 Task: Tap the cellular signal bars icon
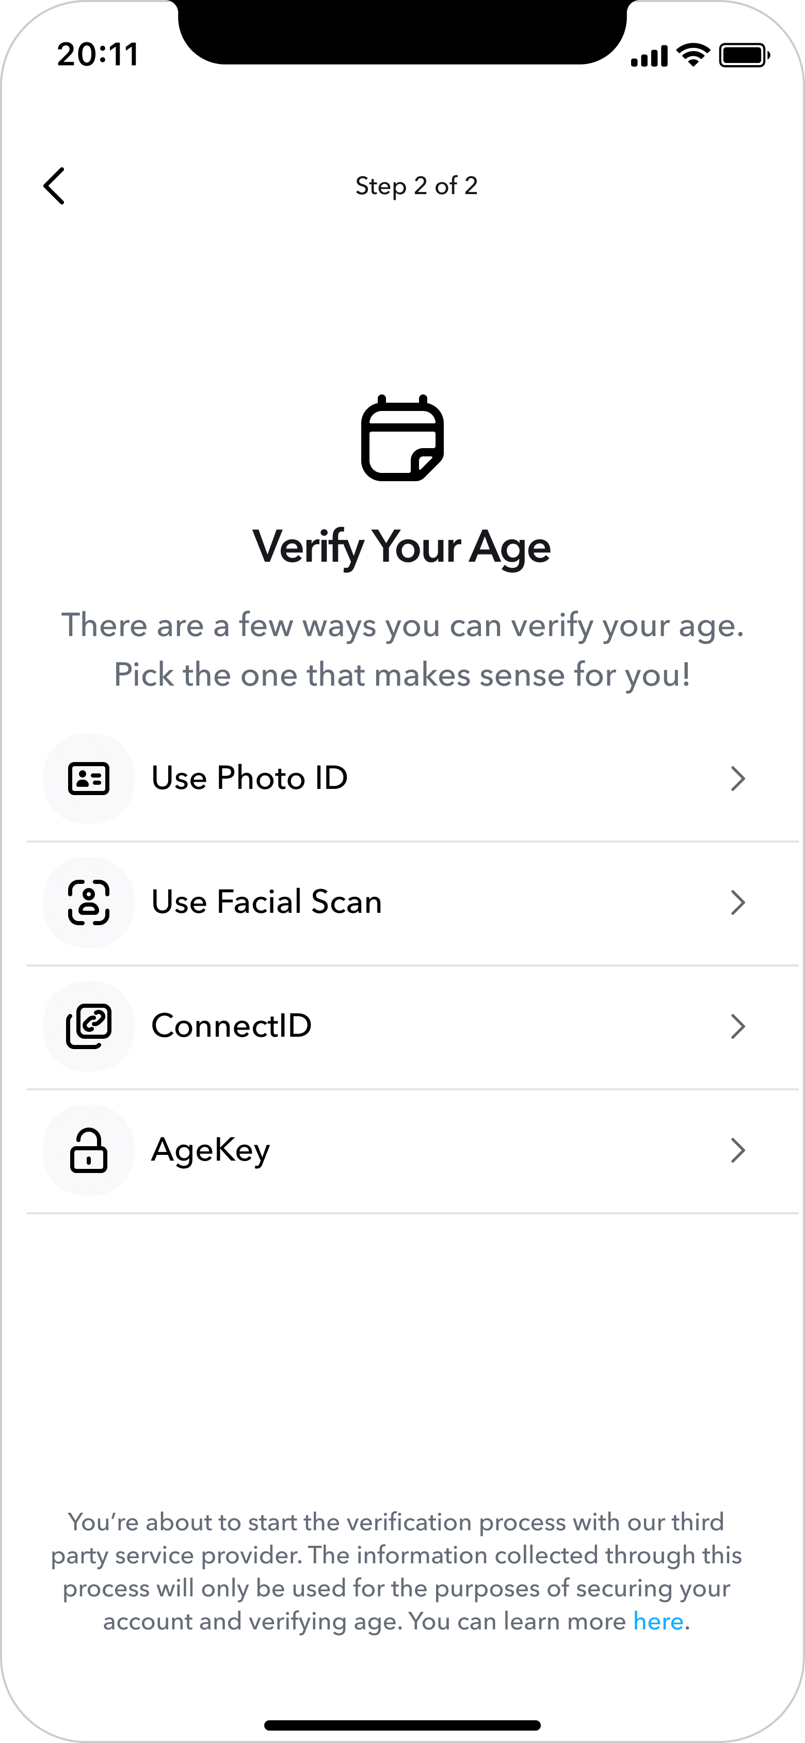tap(649, 56)
